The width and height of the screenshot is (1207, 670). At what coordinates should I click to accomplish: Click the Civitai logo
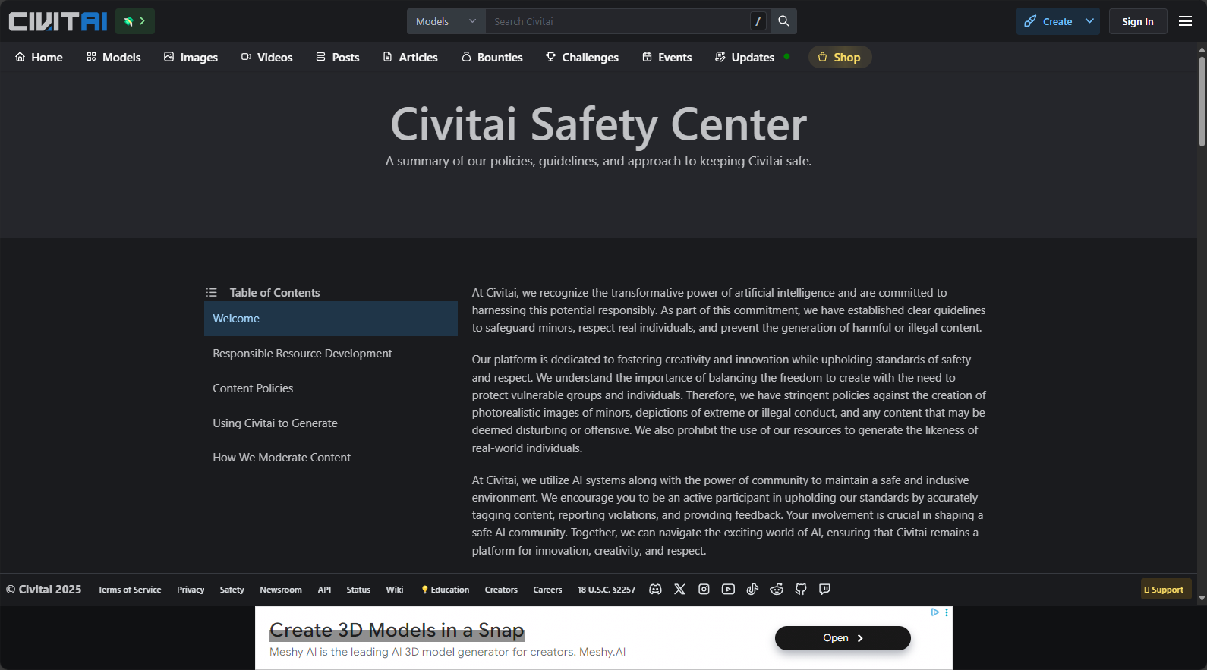(x=58, y=21)
